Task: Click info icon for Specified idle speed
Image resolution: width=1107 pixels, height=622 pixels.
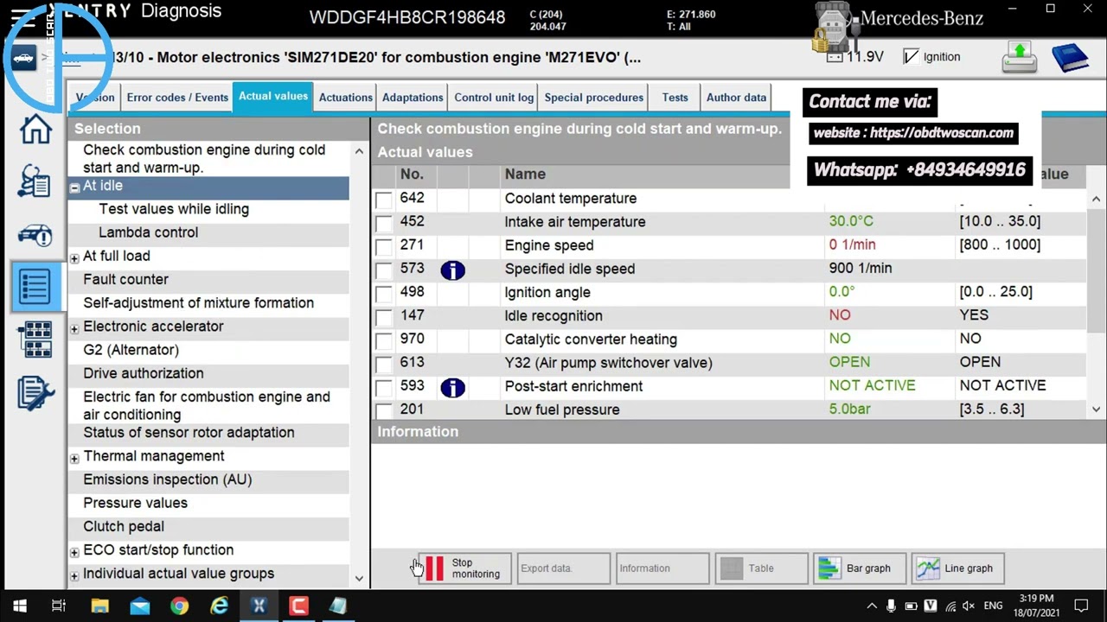Action: tap(452, 270)
